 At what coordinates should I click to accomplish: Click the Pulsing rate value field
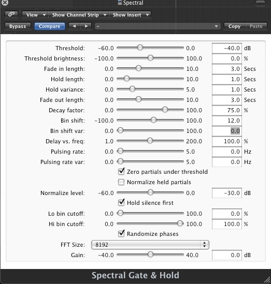click(227, 152)
